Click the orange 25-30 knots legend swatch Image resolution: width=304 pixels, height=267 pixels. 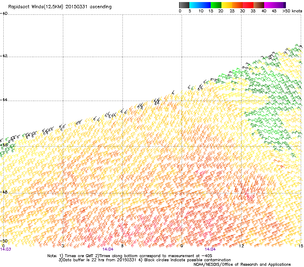(x=237, y=5)
